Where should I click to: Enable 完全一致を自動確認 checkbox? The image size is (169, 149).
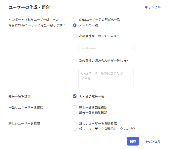click(75, 107)
